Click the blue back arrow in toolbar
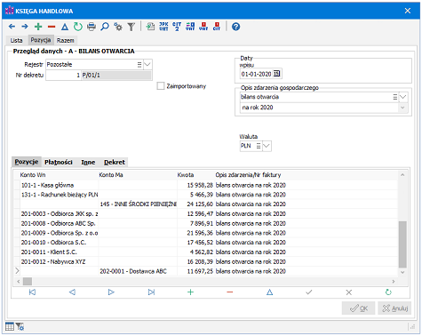The width and height of the screenshot is (422, 336). point(12,27)
